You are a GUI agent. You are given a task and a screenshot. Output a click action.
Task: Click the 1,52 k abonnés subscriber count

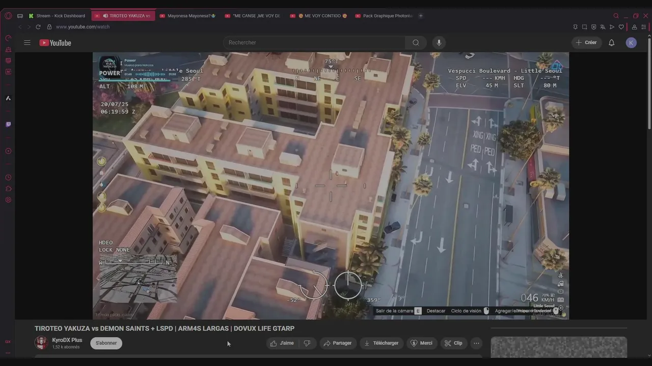(x=66, y=347)
